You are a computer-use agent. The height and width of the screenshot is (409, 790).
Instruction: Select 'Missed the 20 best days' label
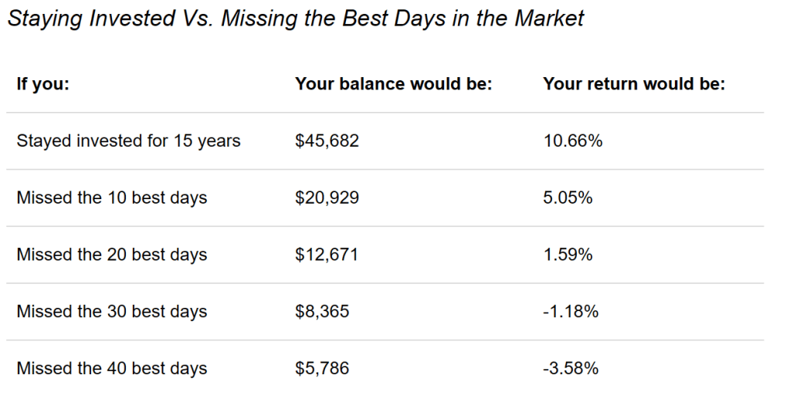coord(112,255)
